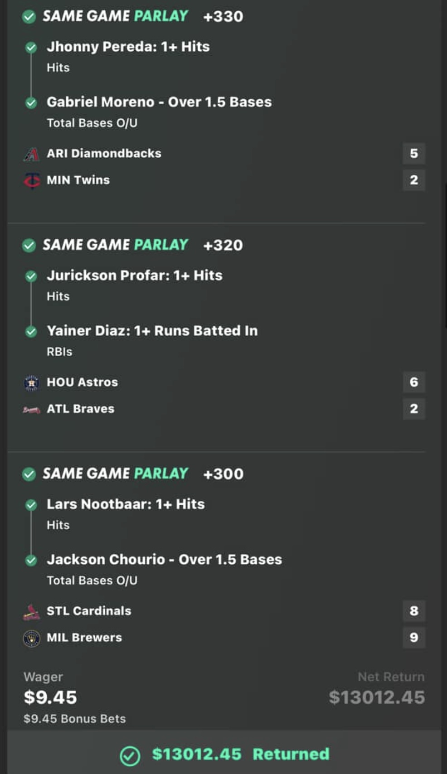Click the Milwaukee Brewers team logo
The height and width of the screenshot is (774, 447).
tap(31, 639)
